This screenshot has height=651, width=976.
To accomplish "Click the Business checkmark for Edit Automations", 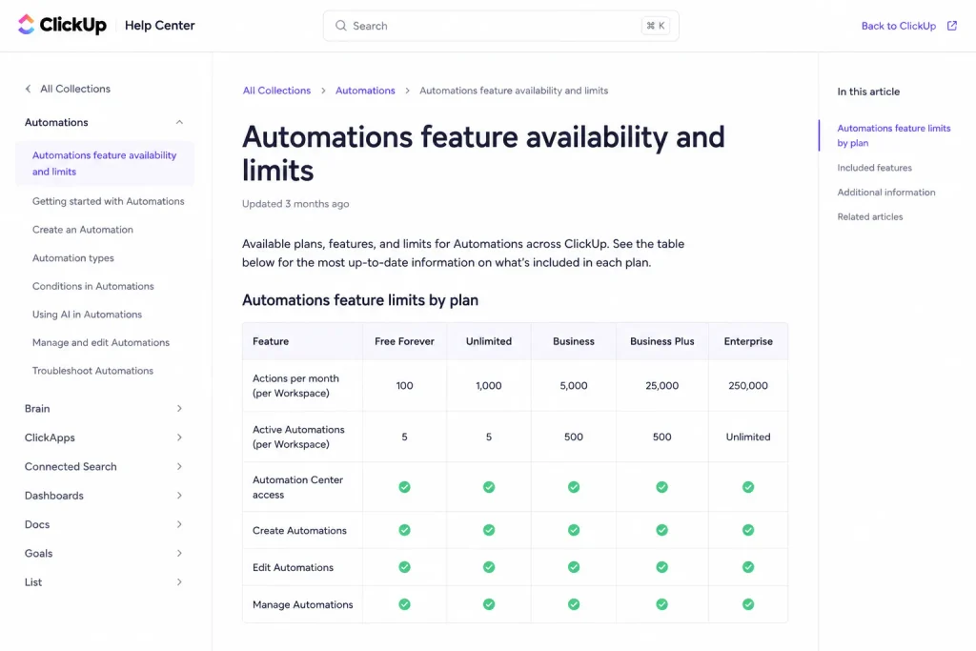I will [574, 567].
